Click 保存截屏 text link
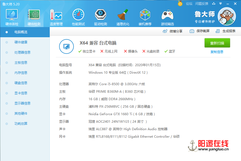This screenshot has width=241, height=161. tap(203, 31)
